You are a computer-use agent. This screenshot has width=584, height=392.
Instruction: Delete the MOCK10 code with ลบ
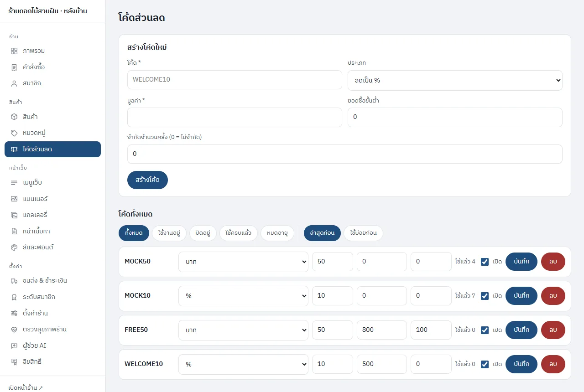point(553,296)
